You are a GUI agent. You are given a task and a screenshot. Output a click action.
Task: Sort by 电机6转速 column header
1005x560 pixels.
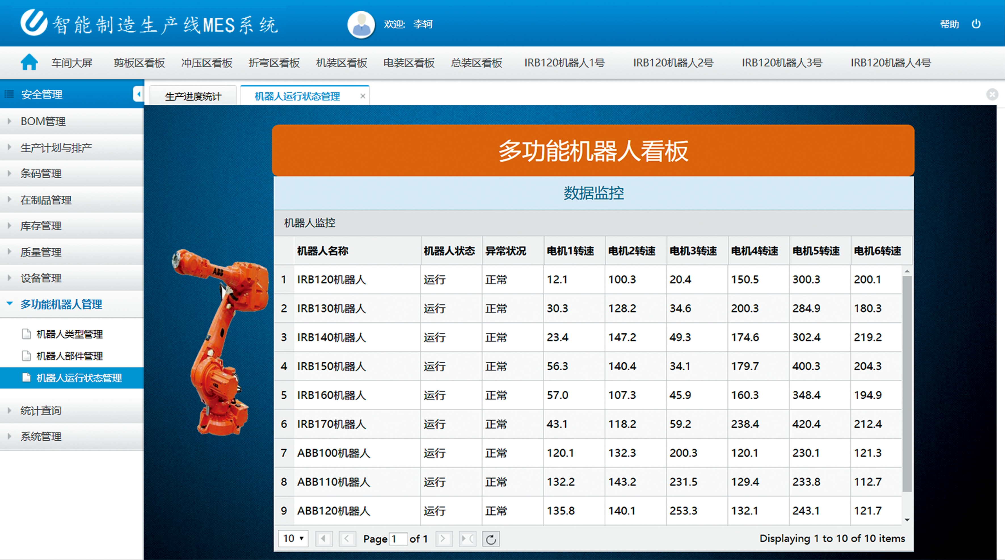point(882,251)
